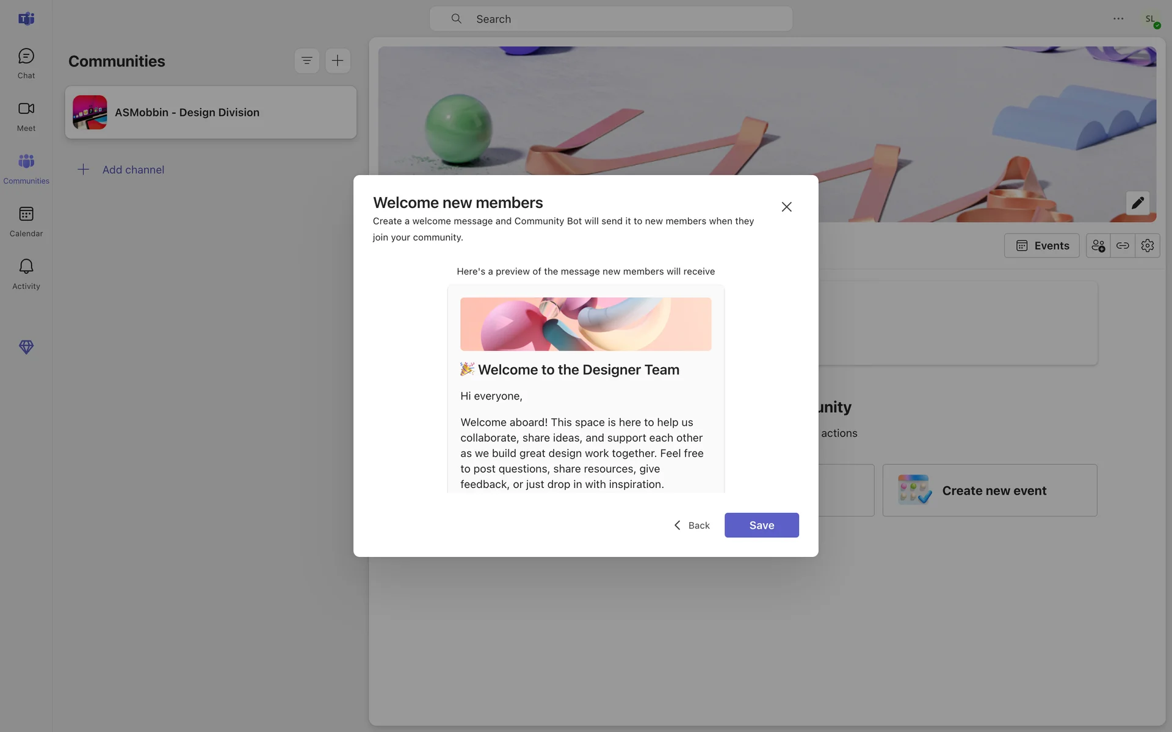
Task: Open Activity bell notifications
Action: 26,273
